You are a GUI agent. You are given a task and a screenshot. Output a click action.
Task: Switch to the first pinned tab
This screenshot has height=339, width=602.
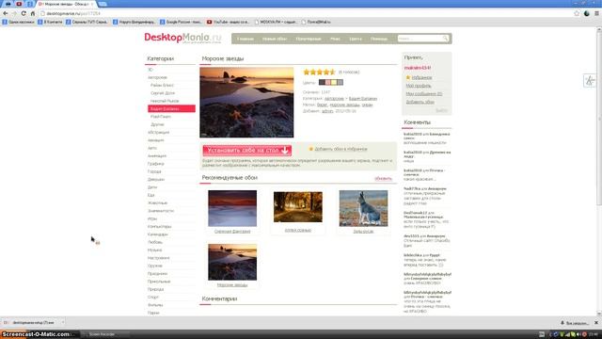(x=8, y=4)
